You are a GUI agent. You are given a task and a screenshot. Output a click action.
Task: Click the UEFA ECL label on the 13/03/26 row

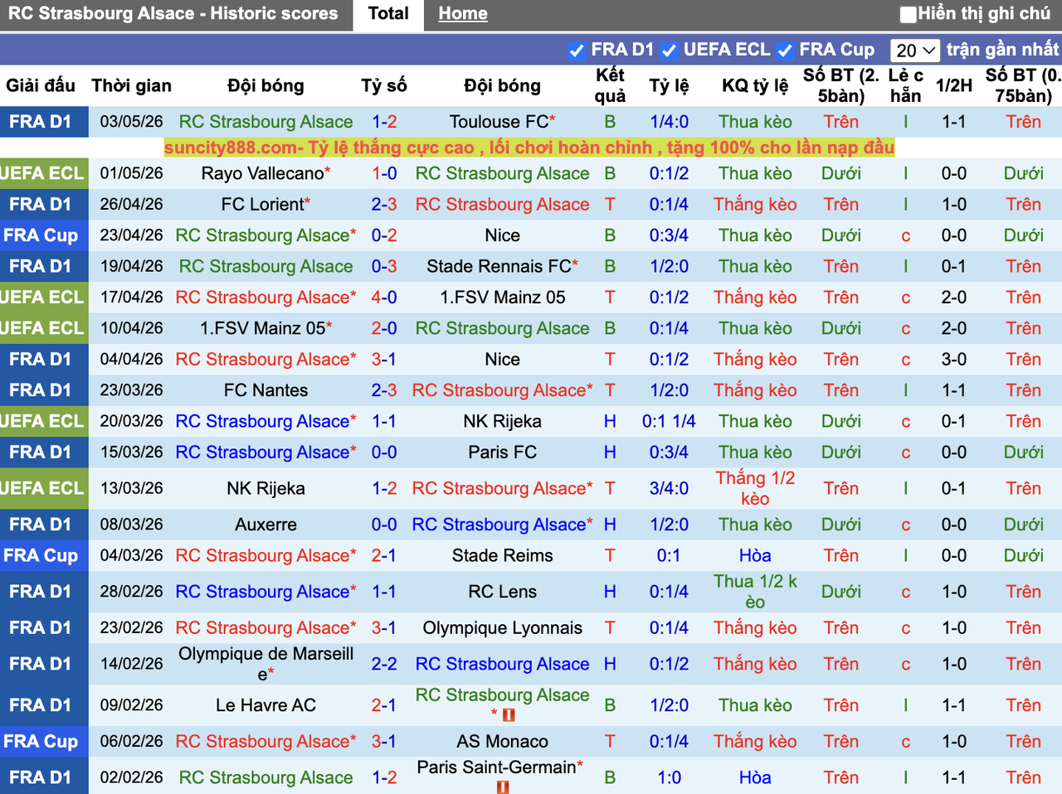[42, 488]
